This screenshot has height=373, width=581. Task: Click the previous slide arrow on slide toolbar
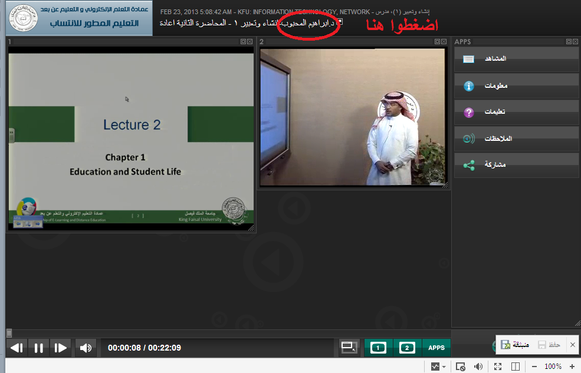click(x=18, y=224)
